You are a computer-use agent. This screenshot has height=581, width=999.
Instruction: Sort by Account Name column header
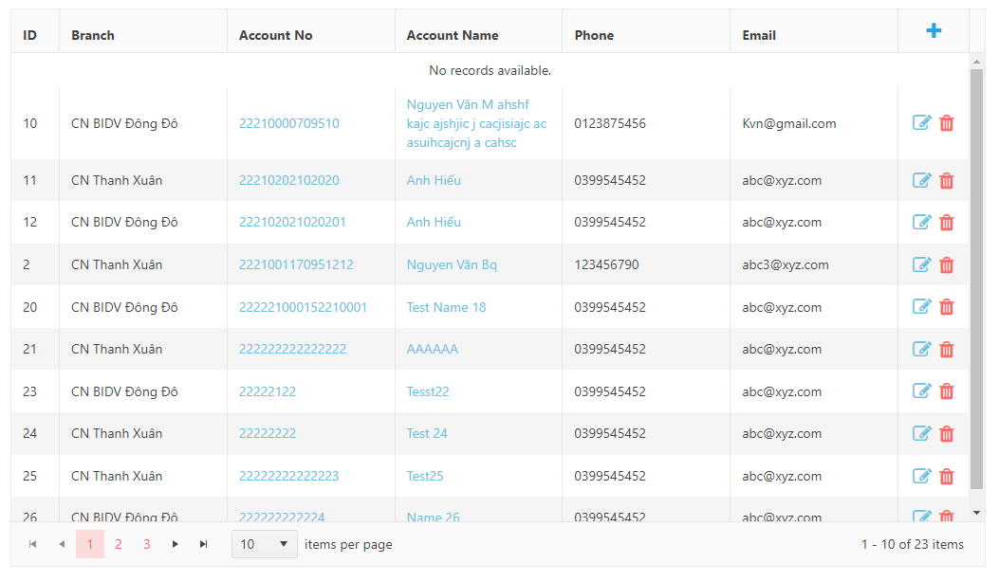click(x=453, y=35)
